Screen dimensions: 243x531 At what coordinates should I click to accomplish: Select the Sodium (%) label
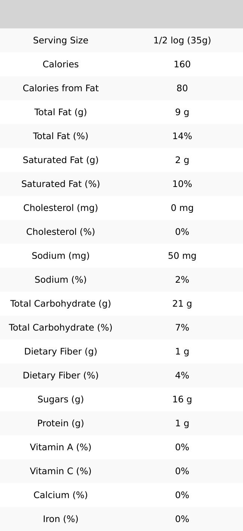(61, 280)
